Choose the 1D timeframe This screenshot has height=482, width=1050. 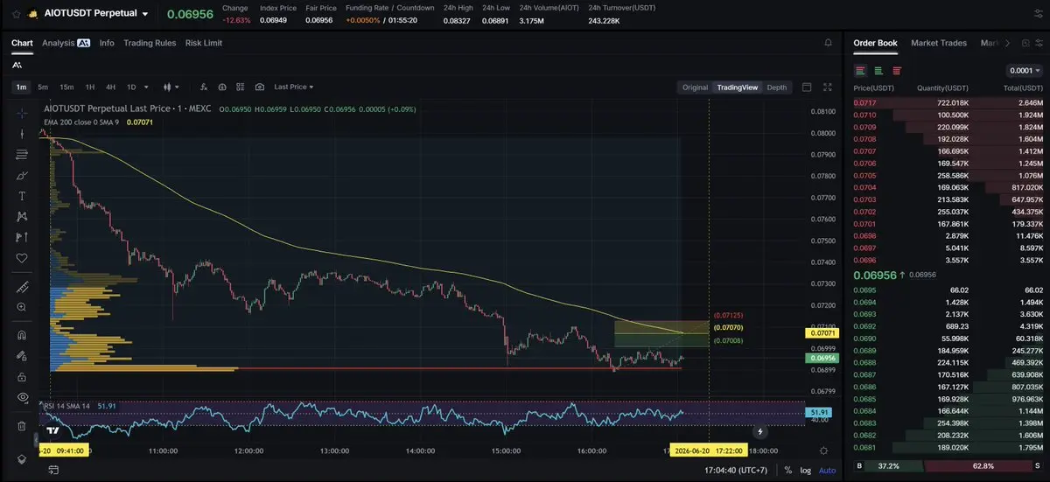click(x=131, y=87)
